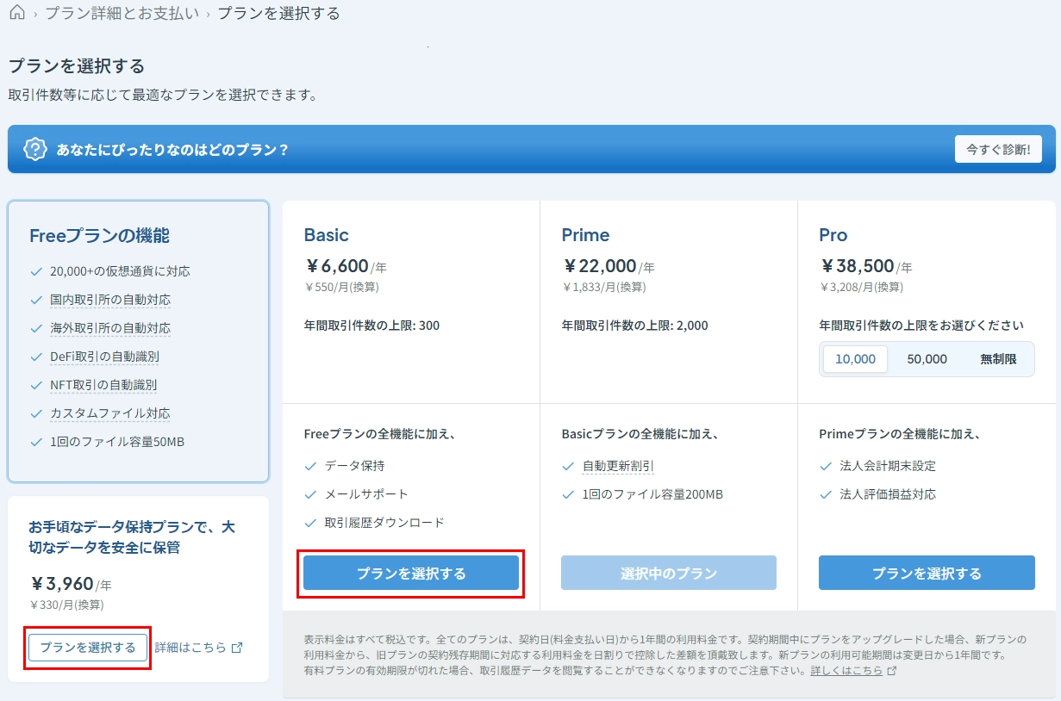Open the home icon in breadcrumb
Viewport: 1061px width, 701px height.
click(17, 13)
